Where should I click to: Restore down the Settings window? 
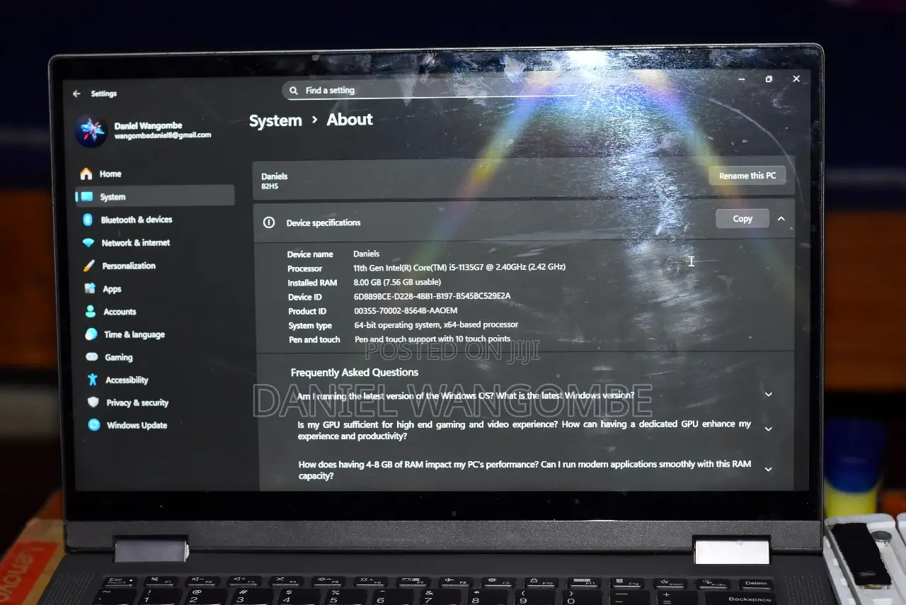[x=769, y=79]
